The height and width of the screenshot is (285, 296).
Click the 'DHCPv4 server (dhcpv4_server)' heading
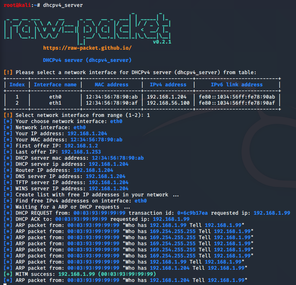point(87,60)
